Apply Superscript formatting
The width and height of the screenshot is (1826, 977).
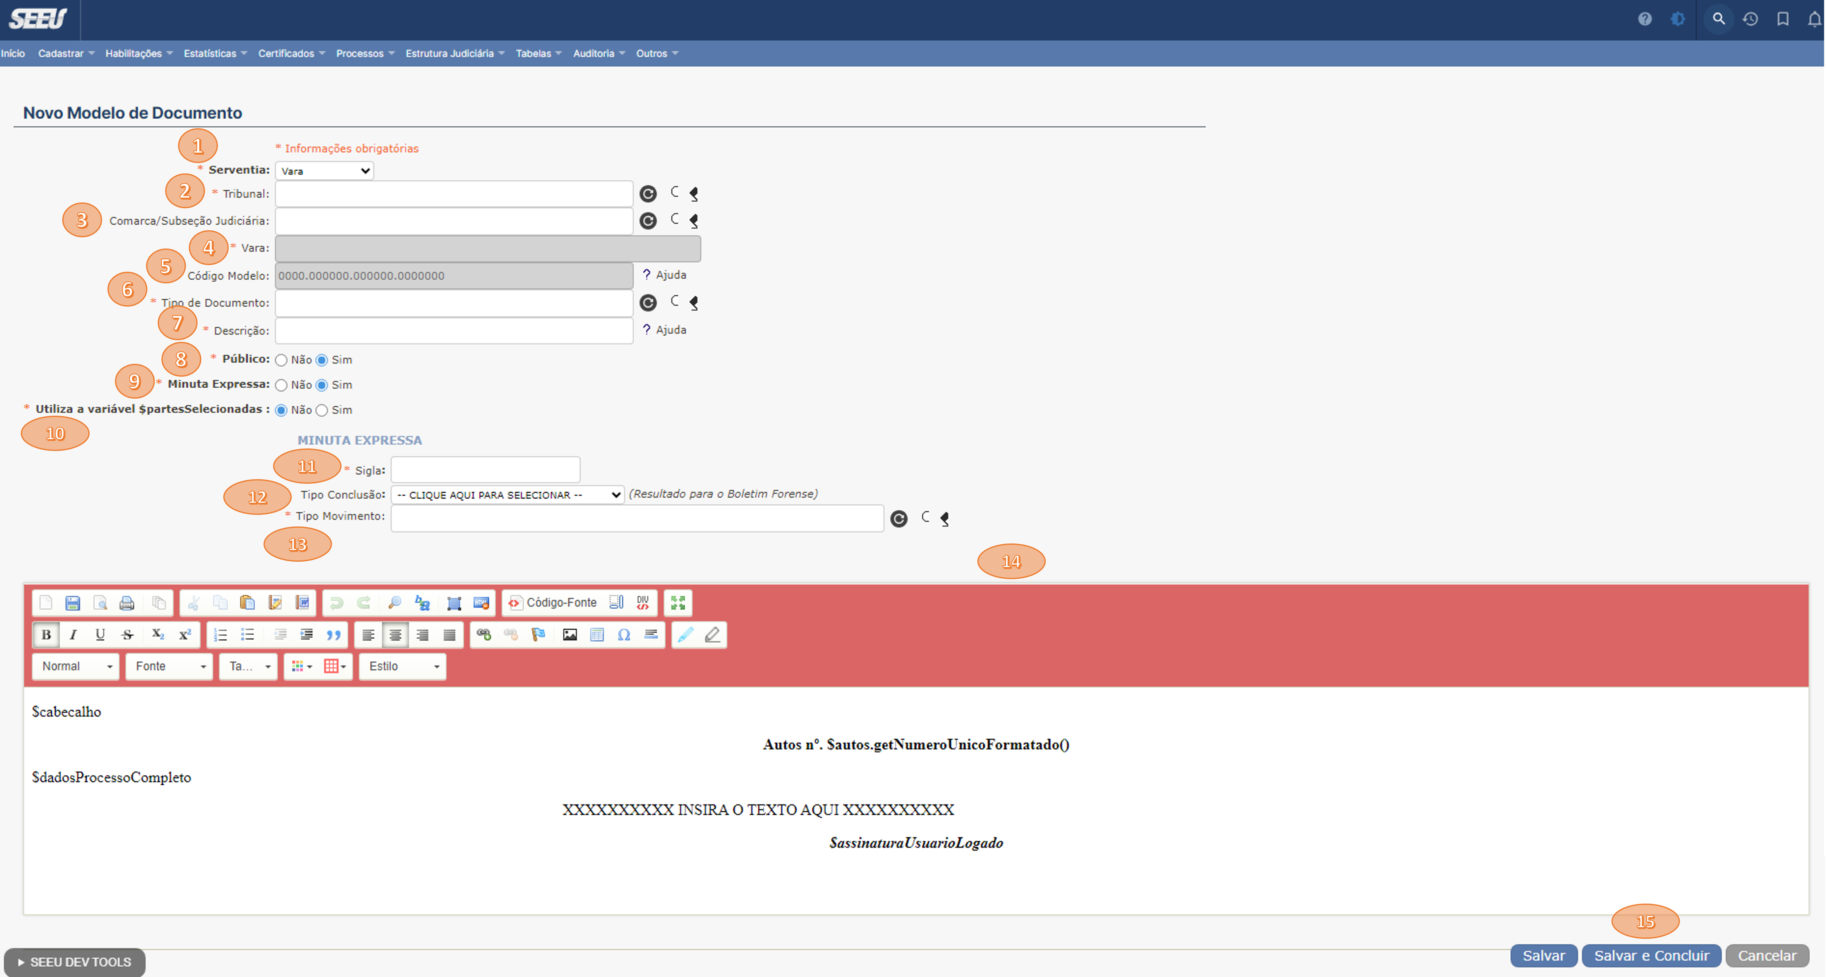(x=185, y=635)
